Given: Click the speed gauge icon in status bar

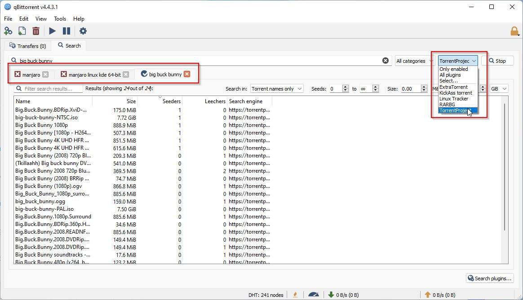Looking at the screenshot, I should pyautogui.click(x=314, y=295).
